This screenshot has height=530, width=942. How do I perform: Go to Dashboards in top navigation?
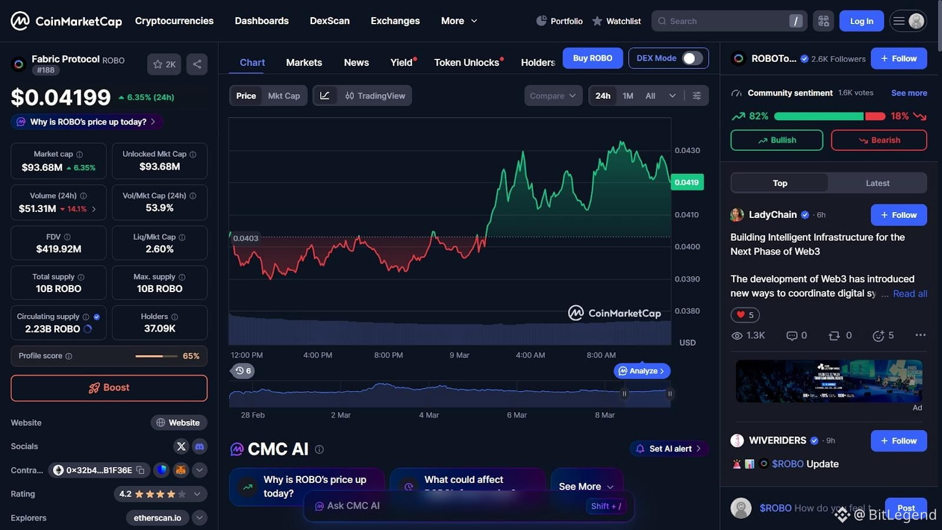click(x=262, y=21)
